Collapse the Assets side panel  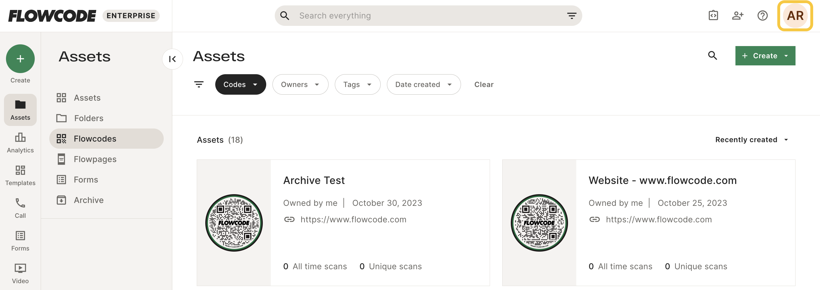click(x=173, y=59)
